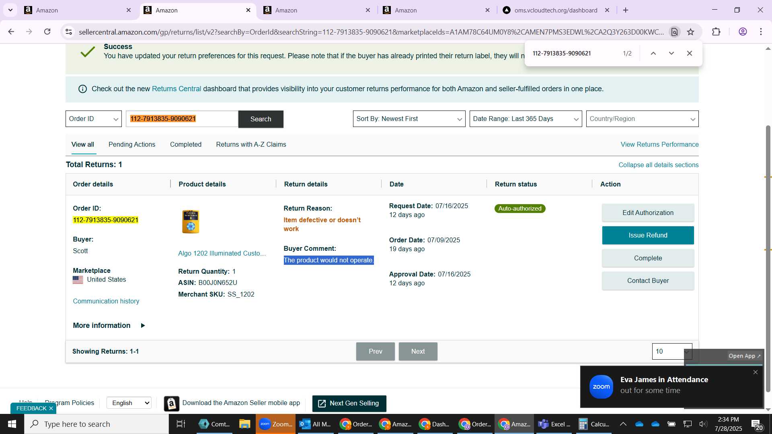Click the Program Policies footer link
The height and width of the screenshot is (434, 772).
click(x=70, y=403)
